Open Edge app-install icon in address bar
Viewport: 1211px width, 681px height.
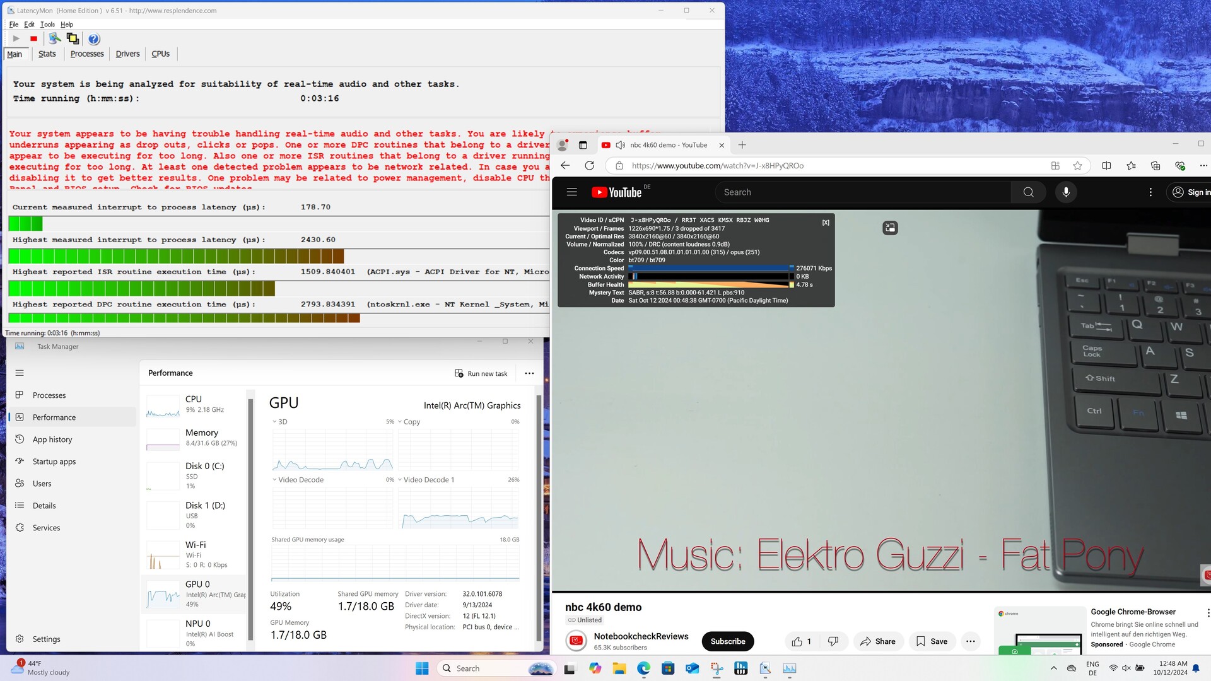1055,166
